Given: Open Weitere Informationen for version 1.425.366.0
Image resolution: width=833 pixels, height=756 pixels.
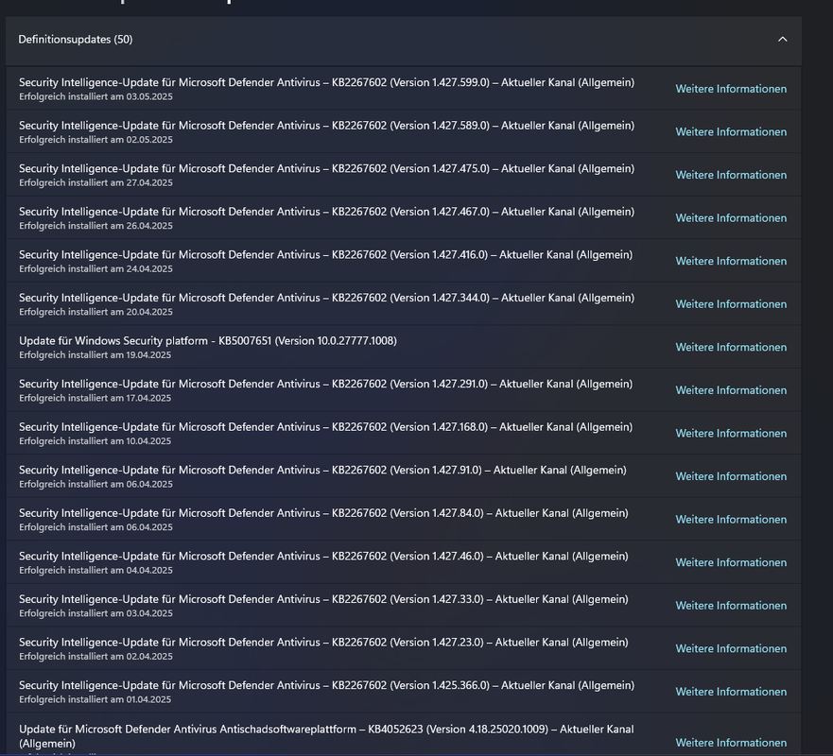Looking at the screenshot, I should point(731,691).
